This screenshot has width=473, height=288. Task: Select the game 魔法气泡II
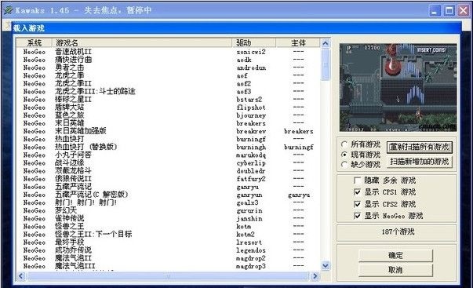pos(168,258)
